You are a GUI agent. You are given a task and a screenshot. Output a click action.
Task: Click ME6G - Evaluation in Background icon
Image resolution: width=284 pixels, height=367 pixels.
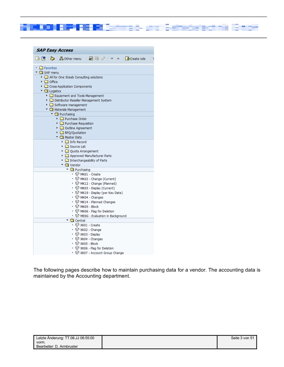[77, 216]
